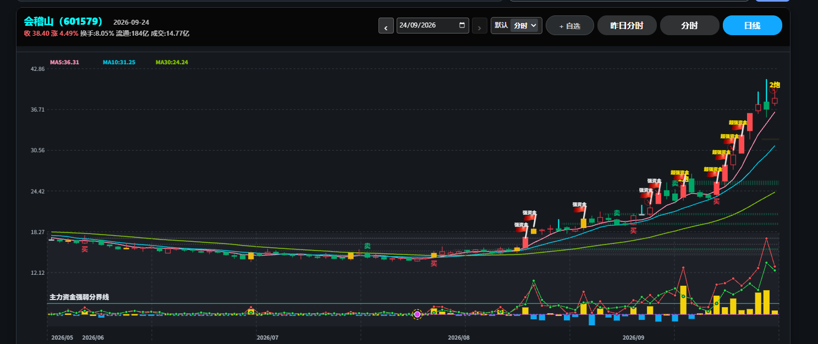Click the 2026/06 date axis label
Viewport: 818px width, 344px height.
[x=93, y=337]
